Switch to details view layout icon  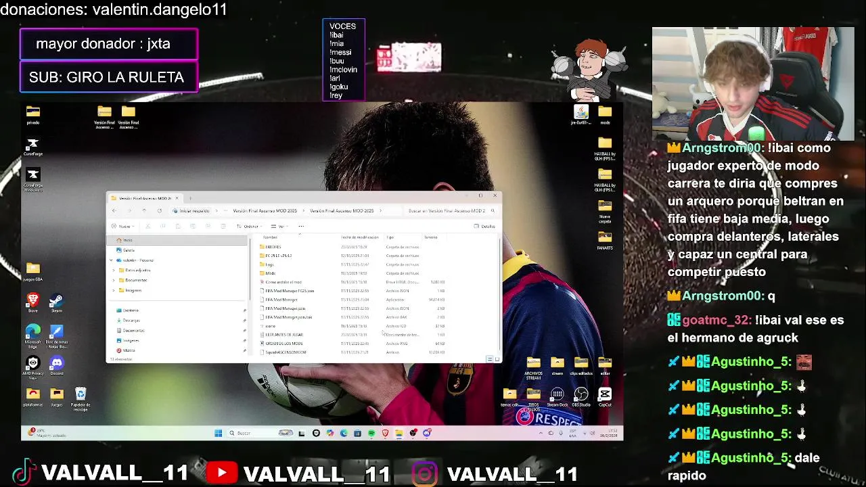pos(489,359)
